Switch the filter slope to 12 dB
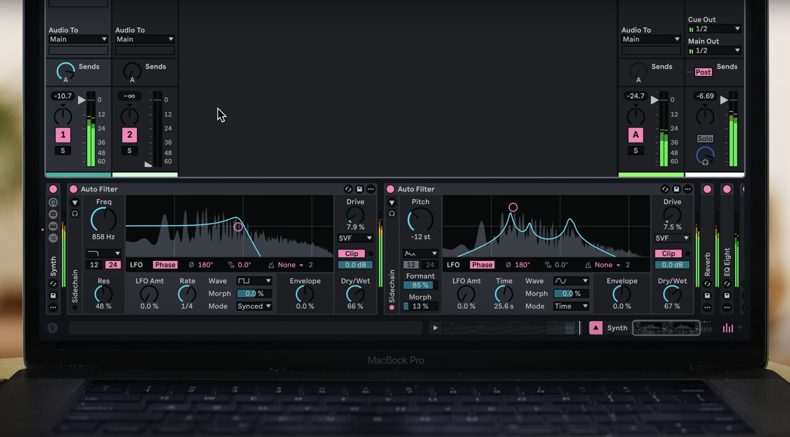Image resolution: width=790 pixels, height=437 pixels. (94, 265)
